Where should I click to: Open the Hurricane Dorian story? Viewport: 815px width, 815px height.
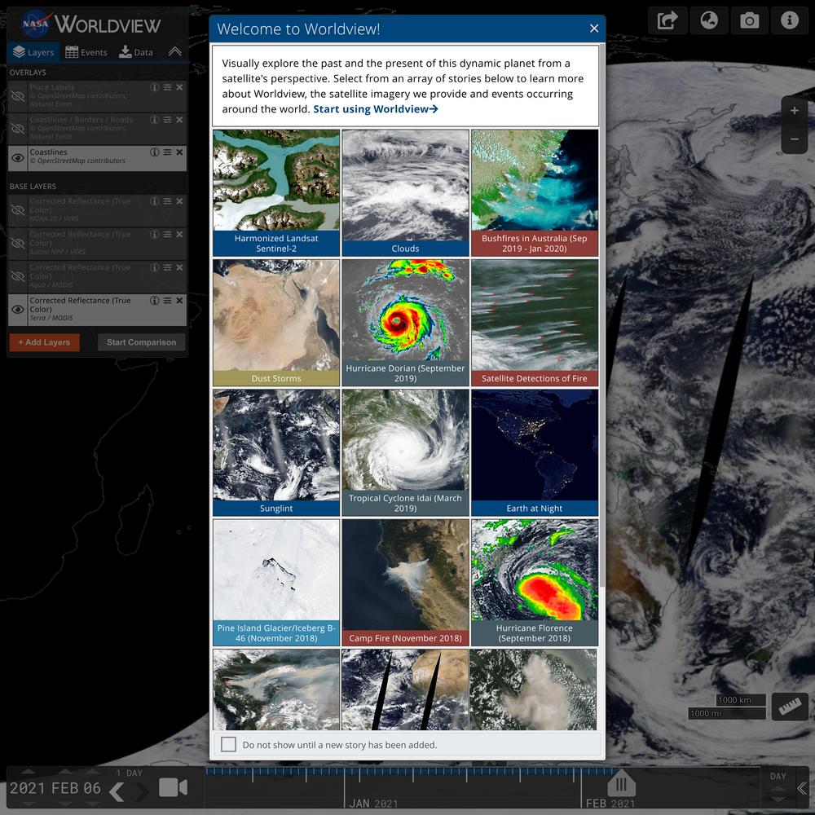(405, 323)
